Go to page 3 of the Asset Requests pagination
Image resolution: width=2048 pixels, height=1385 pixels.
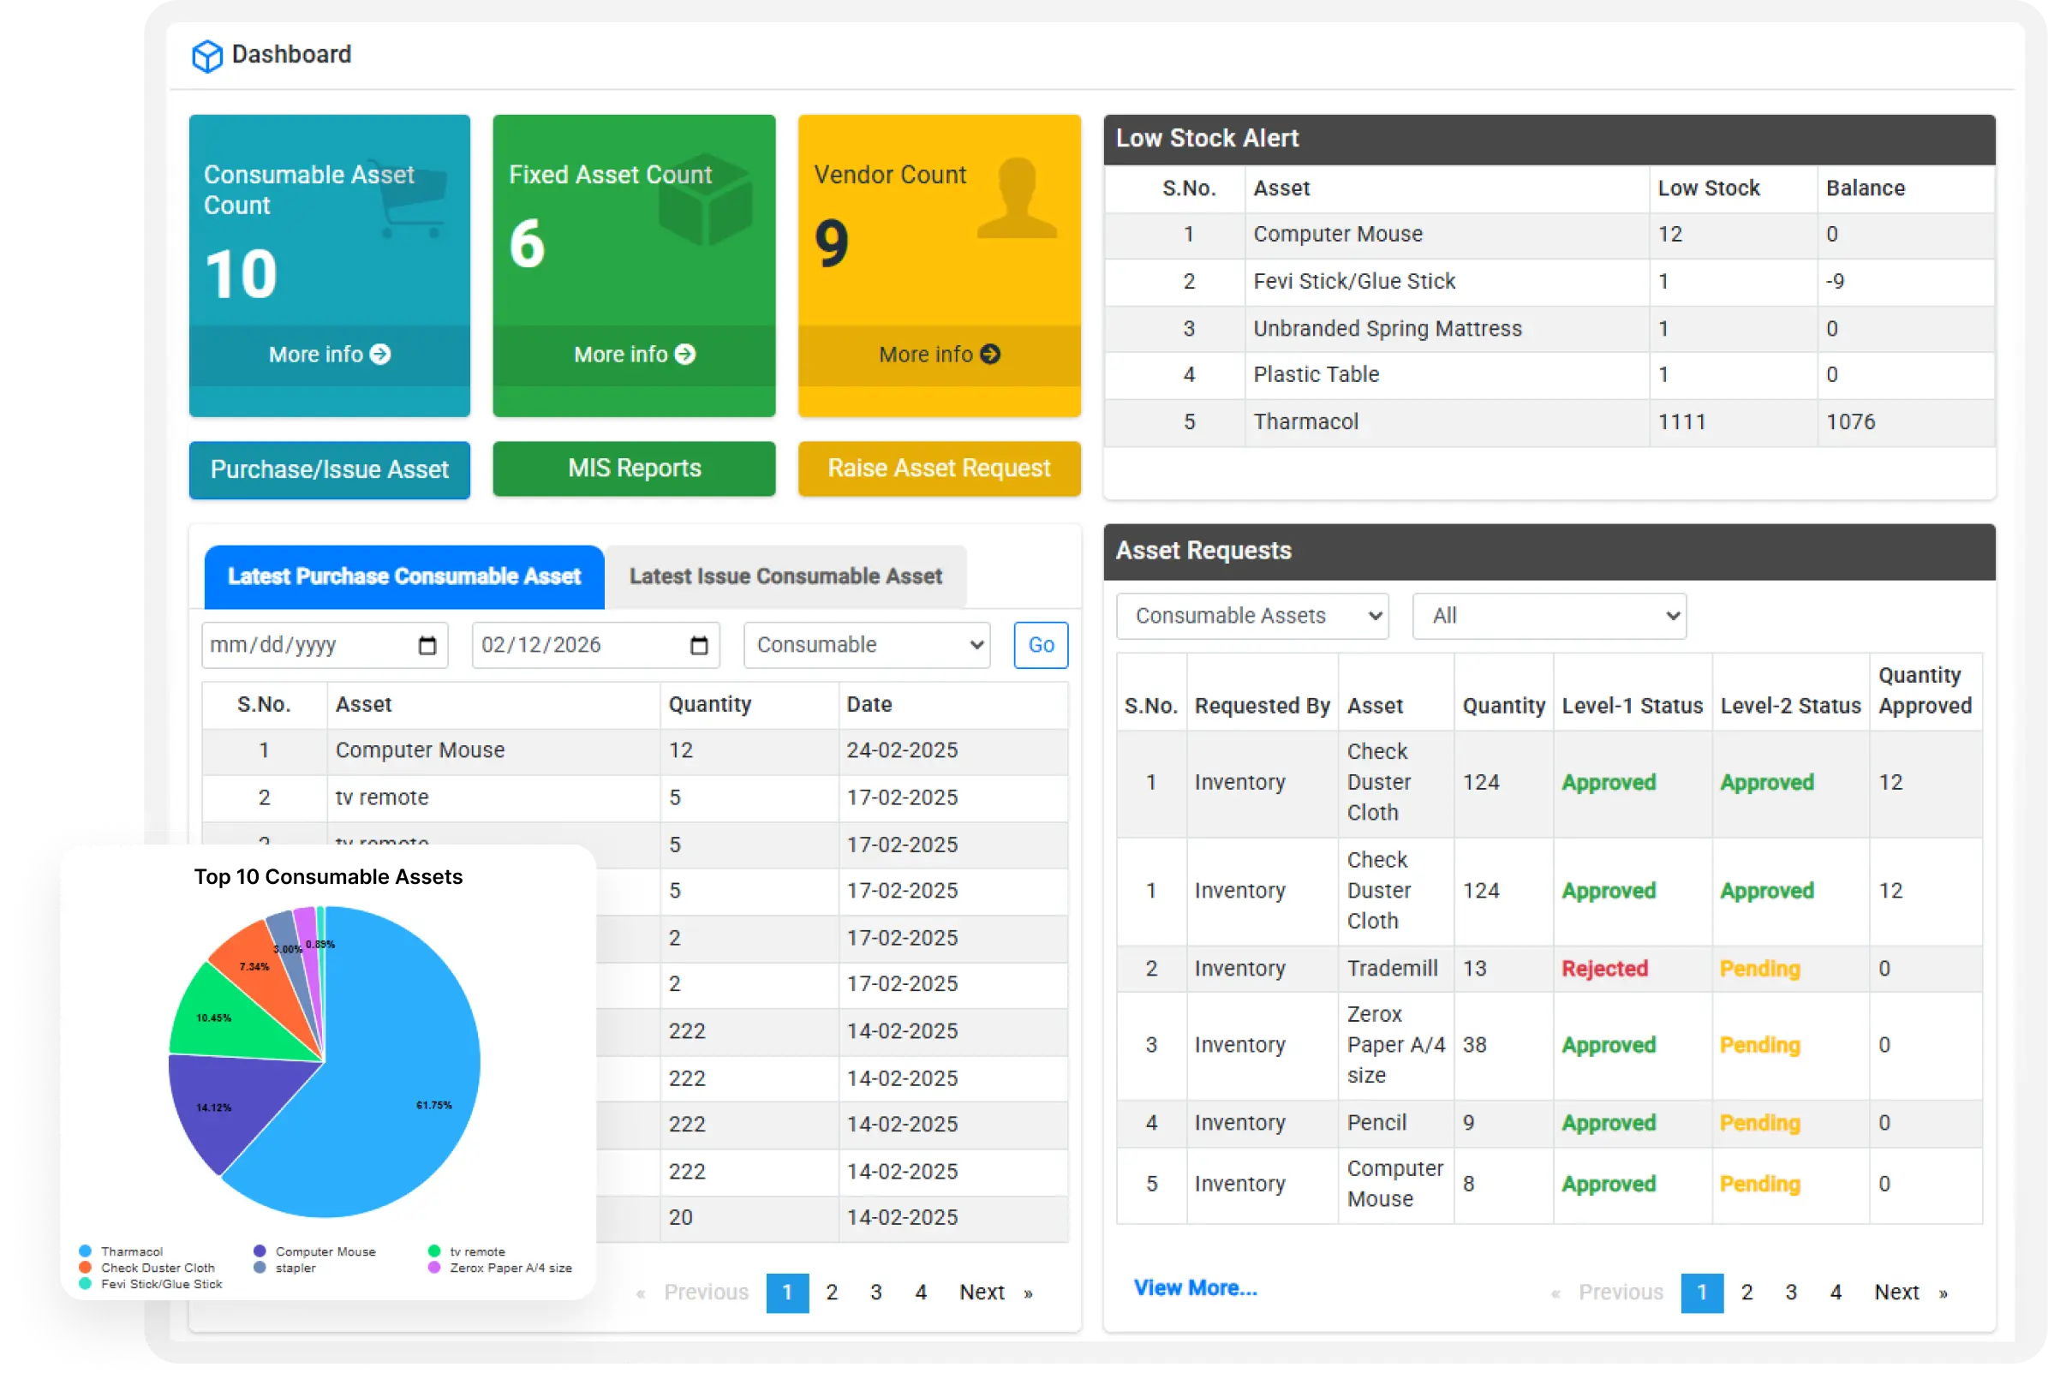click(x=1791, y=1292)
